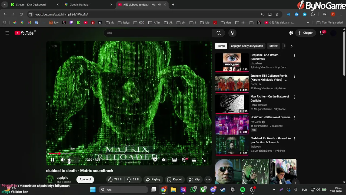Open the iptv bookmark
The image size is (346, 195).
[x=54, y=23]
